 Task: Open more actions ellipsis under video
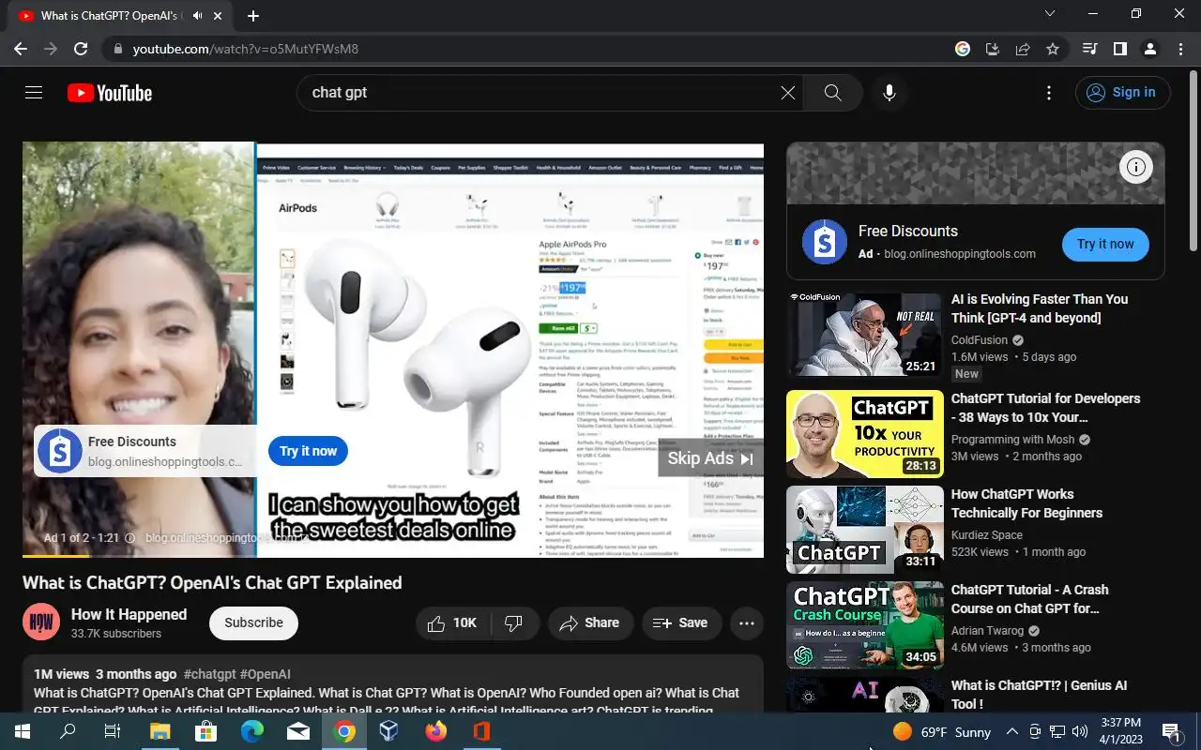[x=747, y=623]
